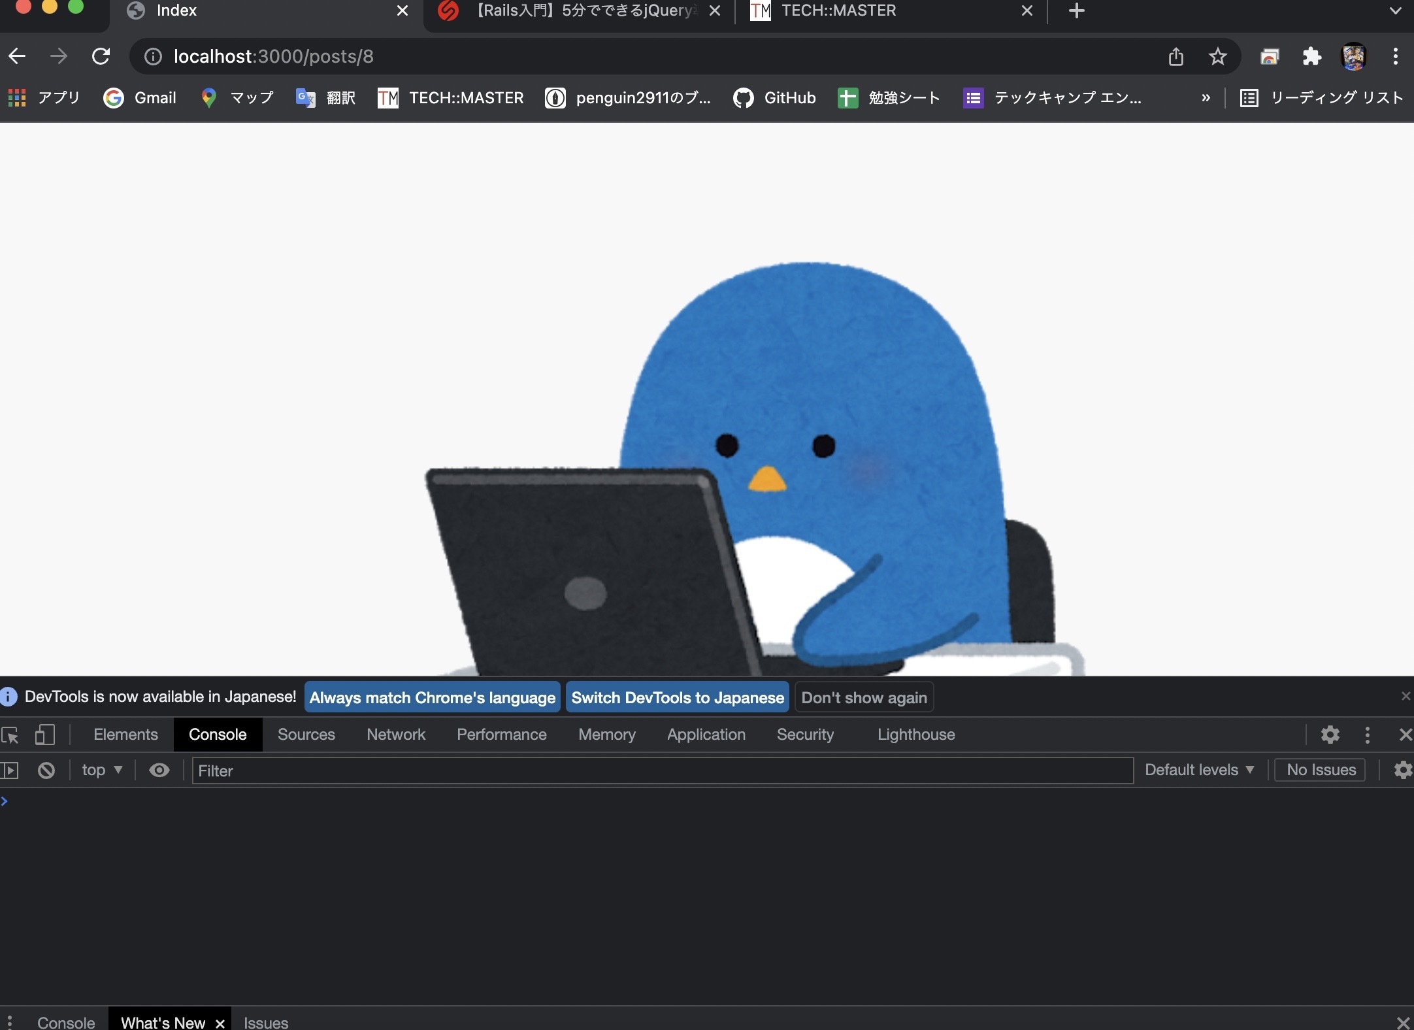This screenshot has height=1030, width=1414.
Task: Toggle the console sidebar panel icon
Action: (x=9, y=771)
